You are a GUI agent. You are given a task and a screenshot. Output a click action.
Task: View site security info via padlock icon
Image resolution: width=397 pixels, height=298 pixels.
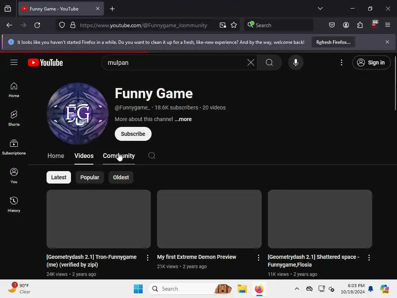pos(73,25)
